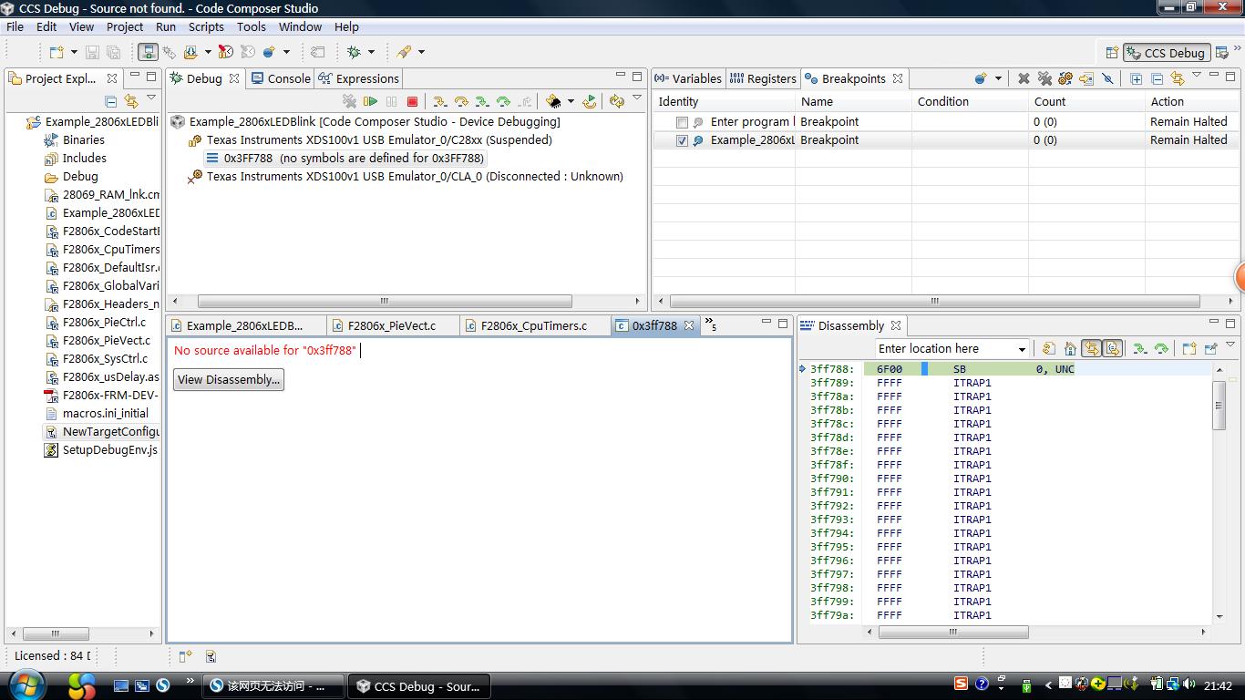The width and height of the screenshot is (1245, 700).
Task: Toggle Link with Editor in Project Explorer
Action: [x=131, y=101]
